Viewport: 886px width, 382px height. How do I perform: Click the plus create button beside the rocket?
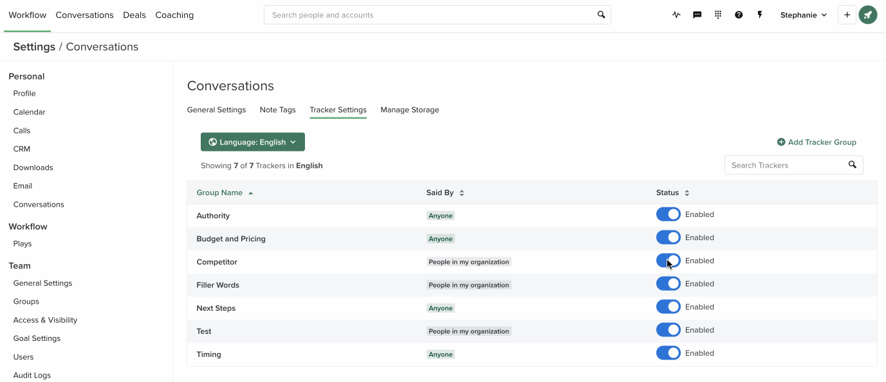pos(847,14)
